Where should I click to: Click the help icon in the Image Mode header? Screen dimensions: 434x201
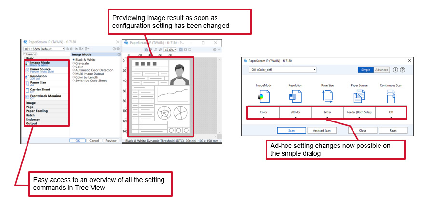119,54
